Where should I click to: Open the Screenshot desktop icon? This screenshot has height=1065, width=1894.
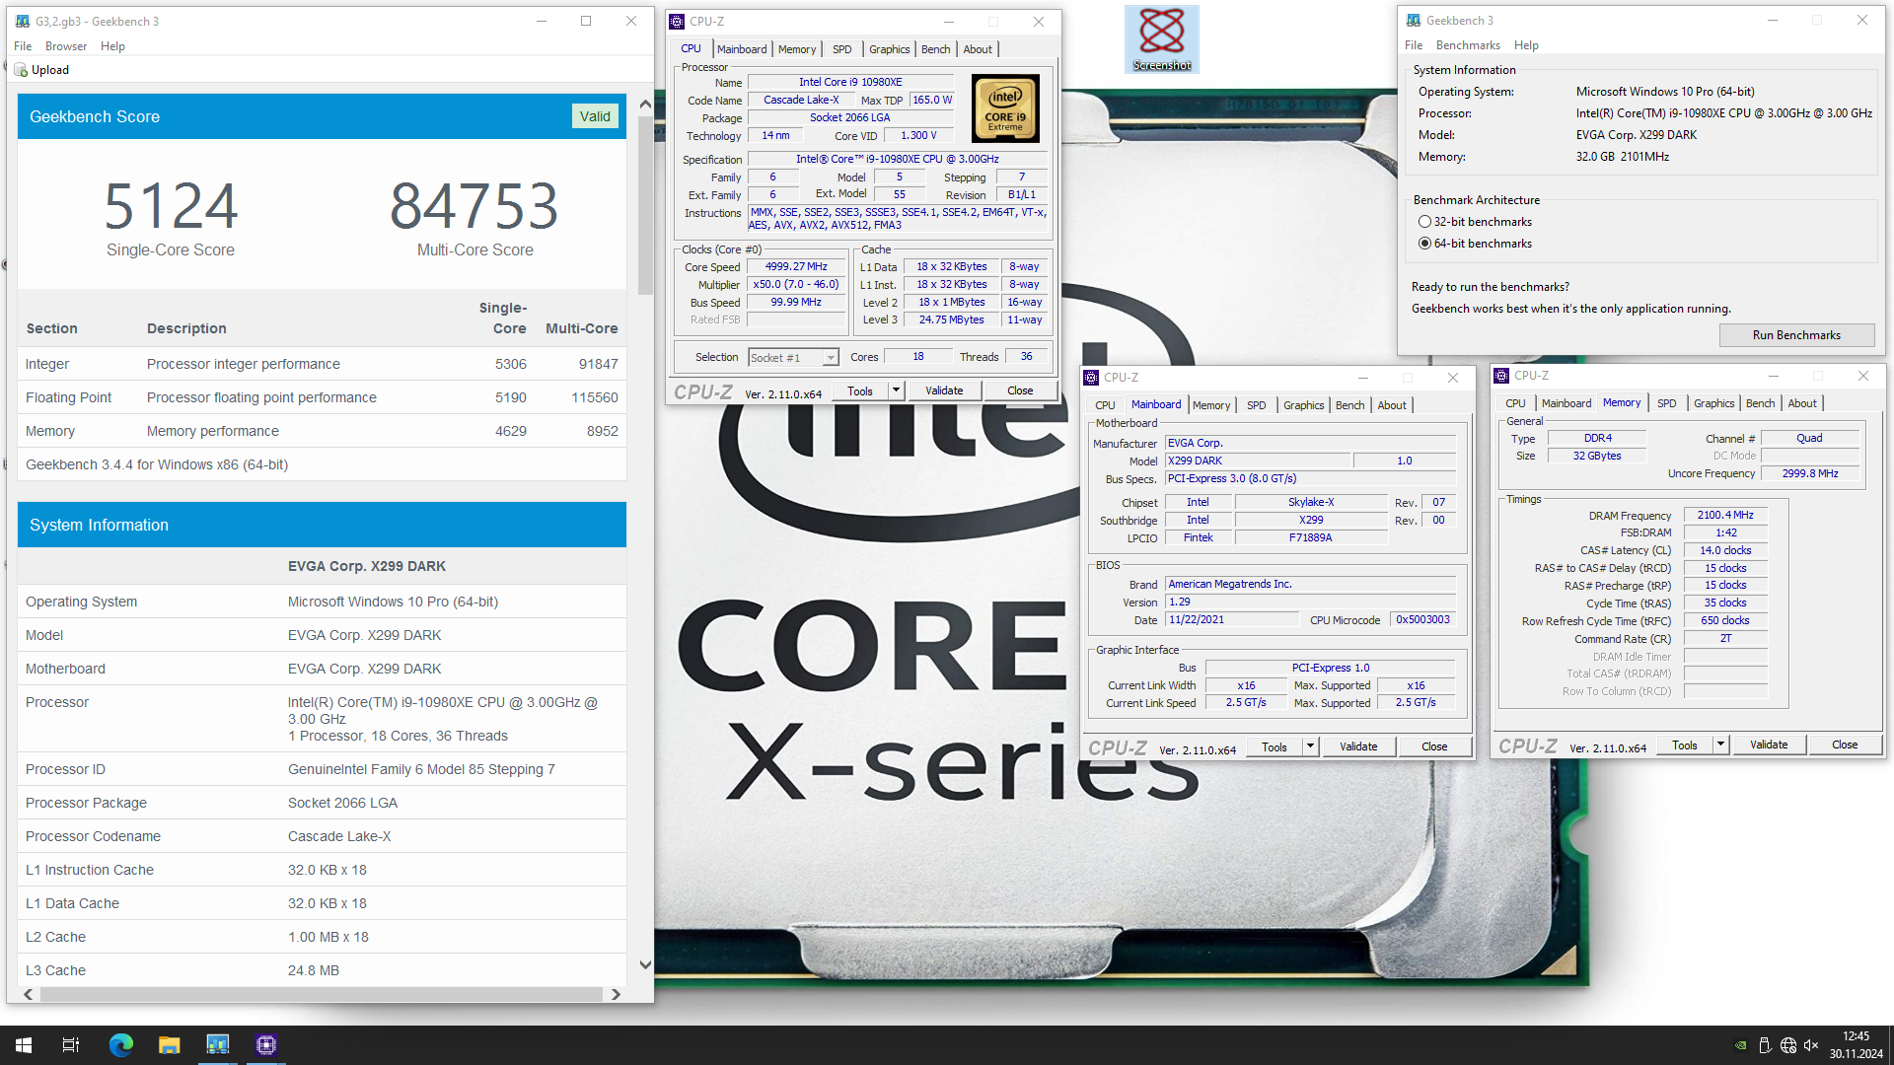point(1161,38)
